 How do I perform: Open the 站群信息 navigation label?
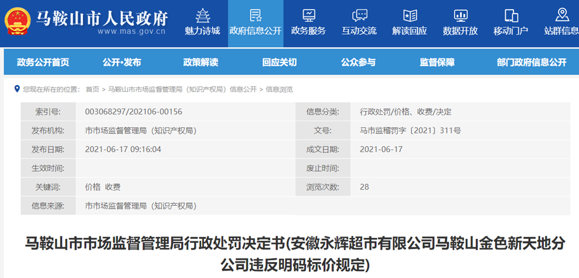[561, 31]
